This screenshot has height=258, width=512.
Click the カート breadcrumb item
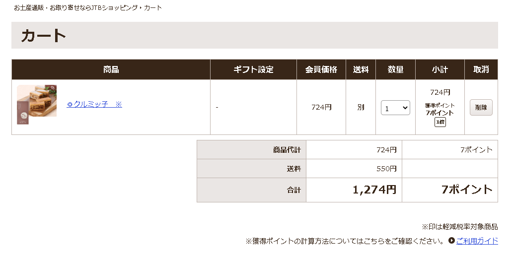click(153, 8)
